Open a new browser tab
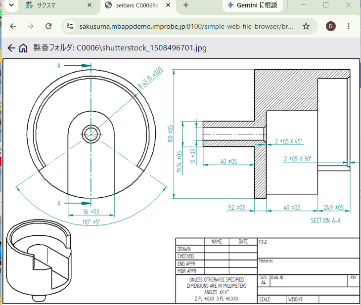The height and width of the screenshot is (305, 361). (x=186, y=5)
